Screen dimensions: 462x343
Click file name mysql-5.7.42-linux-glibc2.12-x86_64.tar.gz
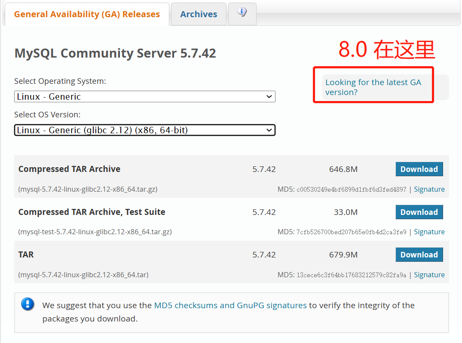pyautogui.click(x=88, y=189)
